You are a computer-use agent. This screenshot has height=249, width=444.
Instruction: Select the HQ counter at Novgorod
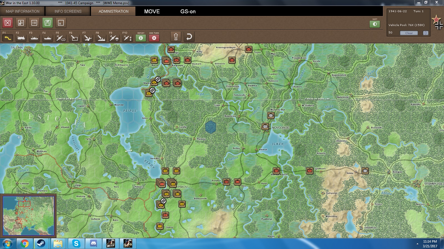click(265, 126)
